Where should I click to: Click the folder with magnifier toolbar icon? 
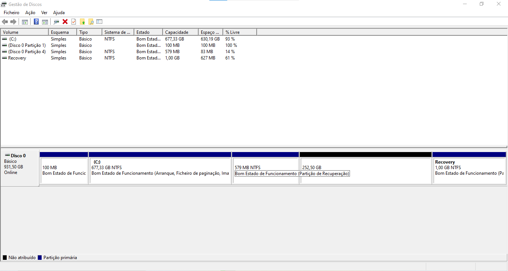point(91,22)
